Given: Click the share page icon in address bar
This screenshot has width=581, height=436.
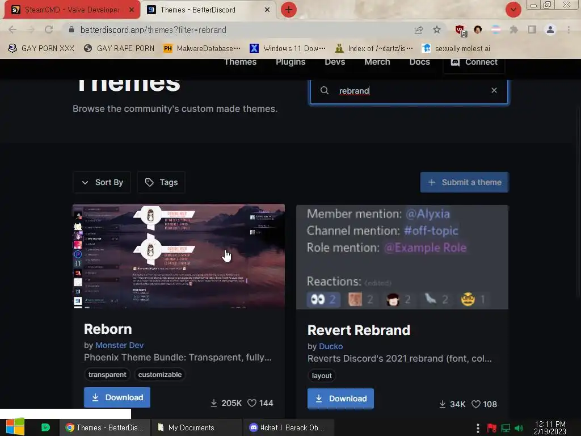Looking at the screenshot, I should [x=419, y=30].
